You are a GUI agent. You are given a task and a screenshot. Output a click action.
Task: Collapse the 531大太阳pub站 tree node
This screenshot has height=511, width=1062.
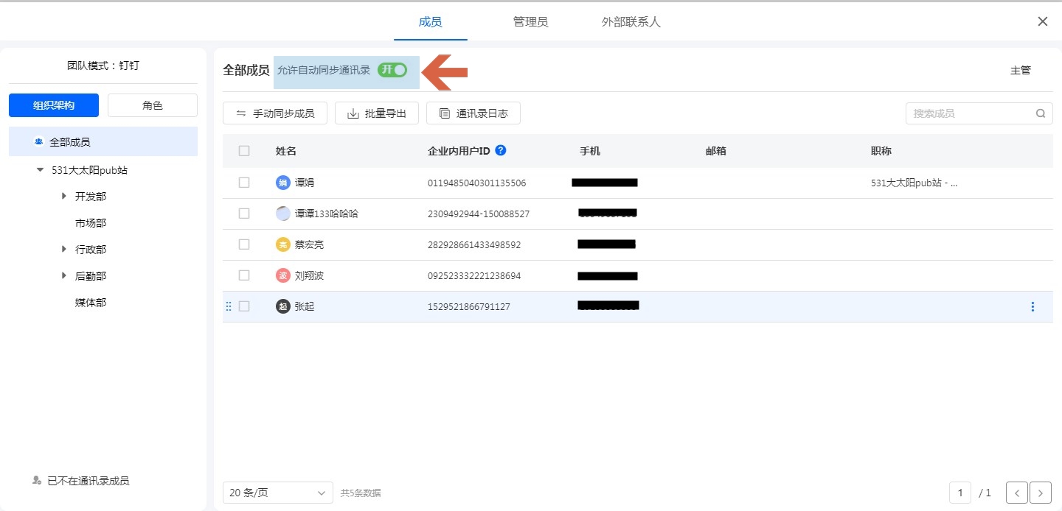tap(40, 170)
